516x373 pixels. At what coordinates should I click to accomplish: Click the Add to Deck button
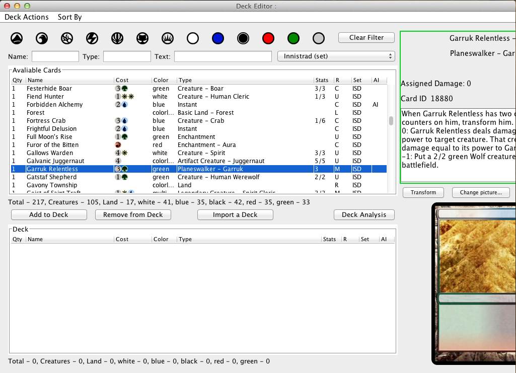click(x=49, y=215)
